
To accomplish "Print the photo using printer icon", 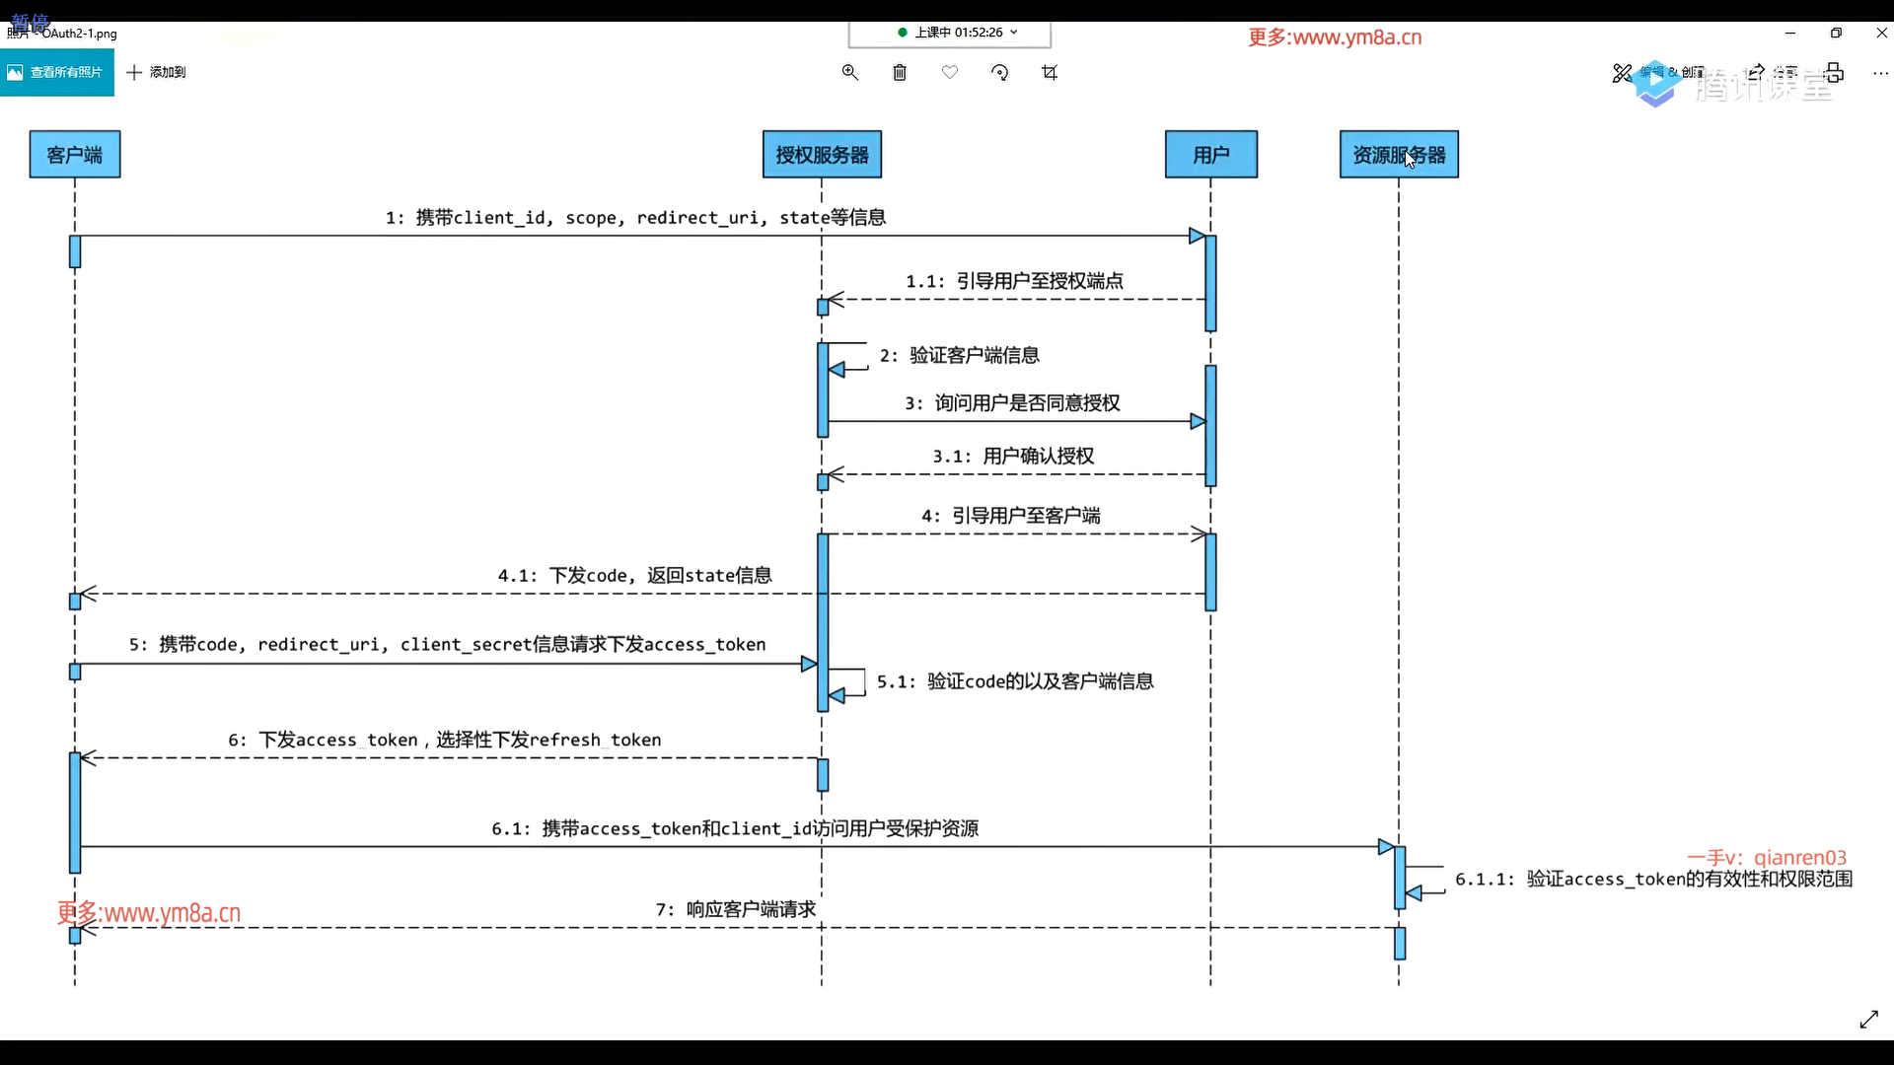I will 1834,72.
